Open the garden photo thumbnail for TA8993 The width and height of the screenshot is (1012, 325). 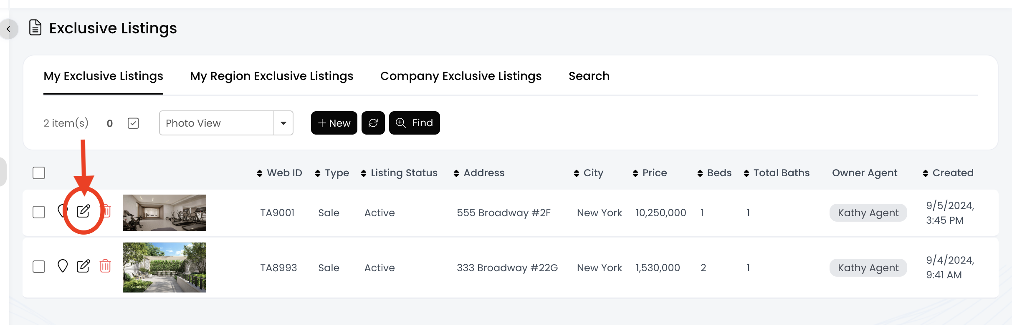point(164,267)
